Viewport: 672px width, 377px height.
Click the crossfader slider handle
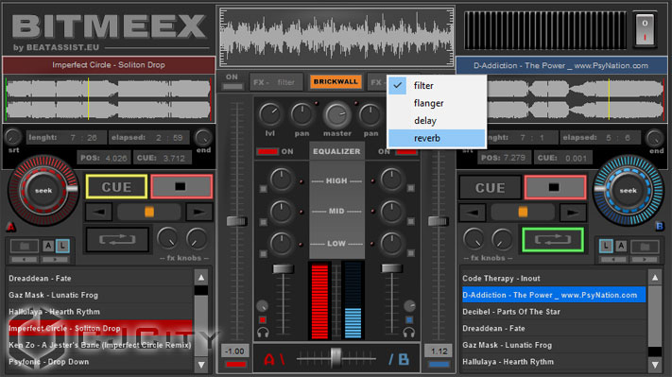(336, 357)
